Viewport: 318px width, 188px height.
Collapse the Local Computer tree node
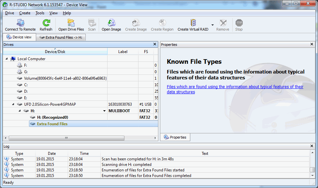coord(7,59)
